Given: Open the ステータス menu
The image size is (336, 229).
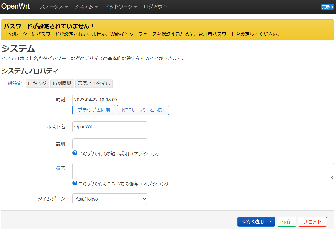Looking at the screenshot, I should pos(54,7).
